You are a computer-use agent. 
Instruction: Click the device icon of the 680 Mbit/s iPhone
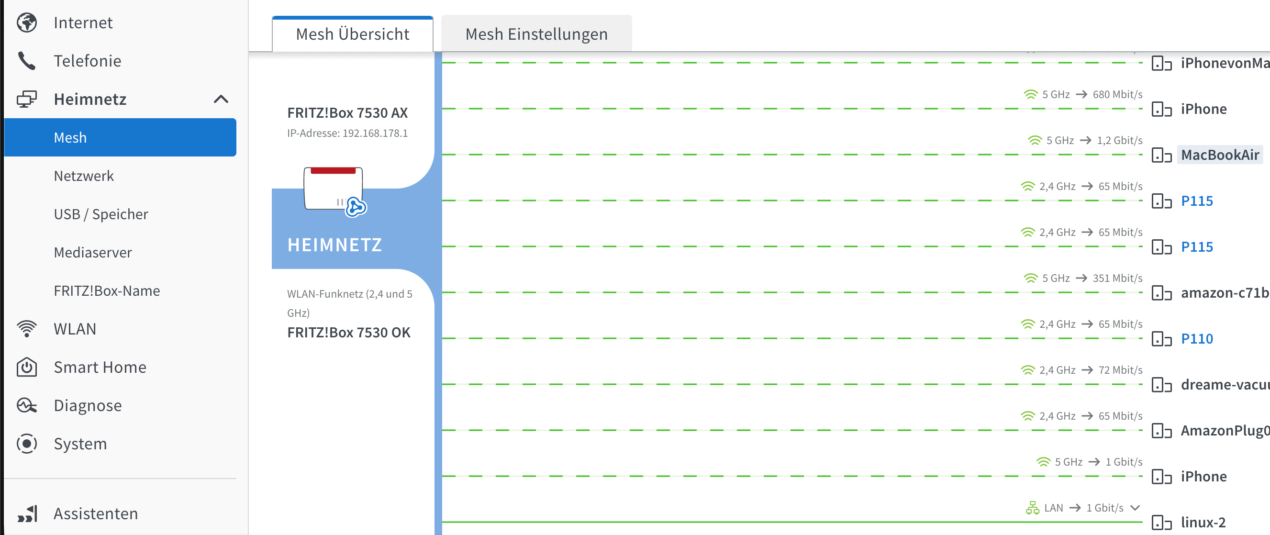[x=1161, y=110]
